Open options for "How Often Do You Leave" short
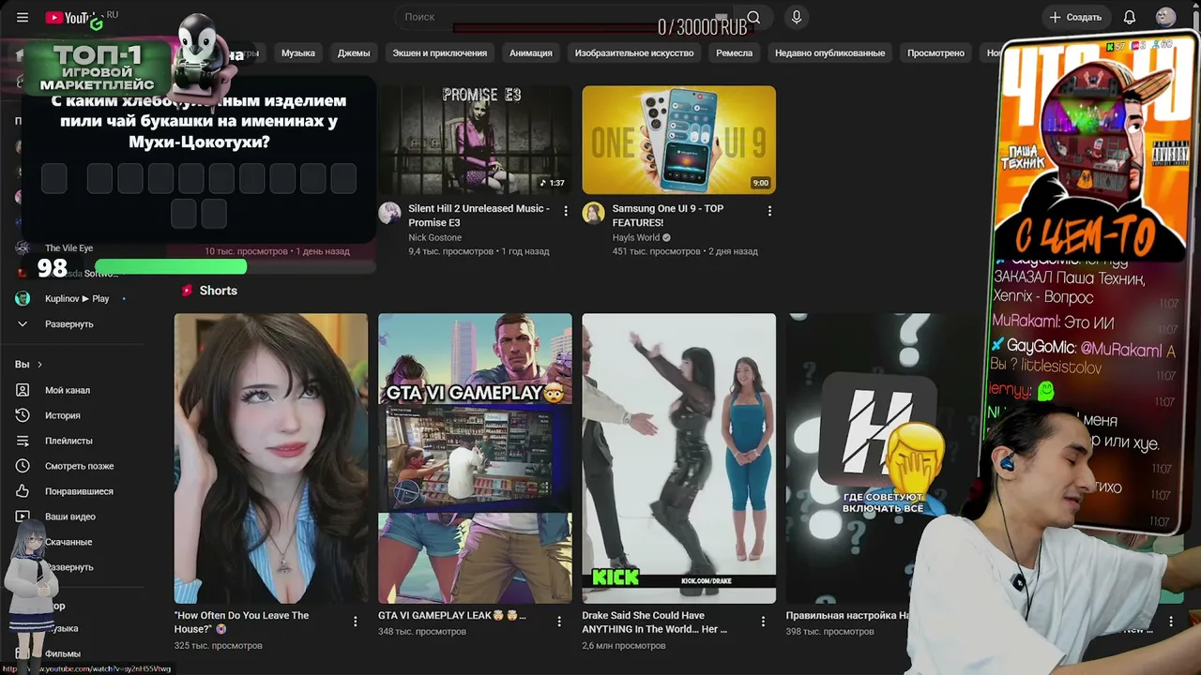The width and height of the screenshot is (1201, 675). point(356,621)
